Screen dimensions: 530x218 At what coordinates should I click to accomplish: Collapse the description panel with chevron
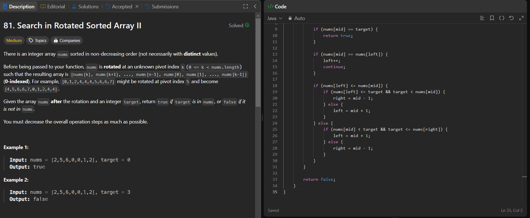(x=255, y=7)
